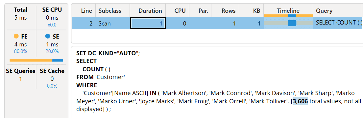
Task: Sort by Subclass column header
Action: click(113, 10)
